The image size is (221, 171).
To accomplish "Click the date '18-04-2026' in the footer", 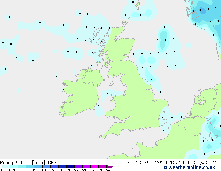I will point(151,163).
